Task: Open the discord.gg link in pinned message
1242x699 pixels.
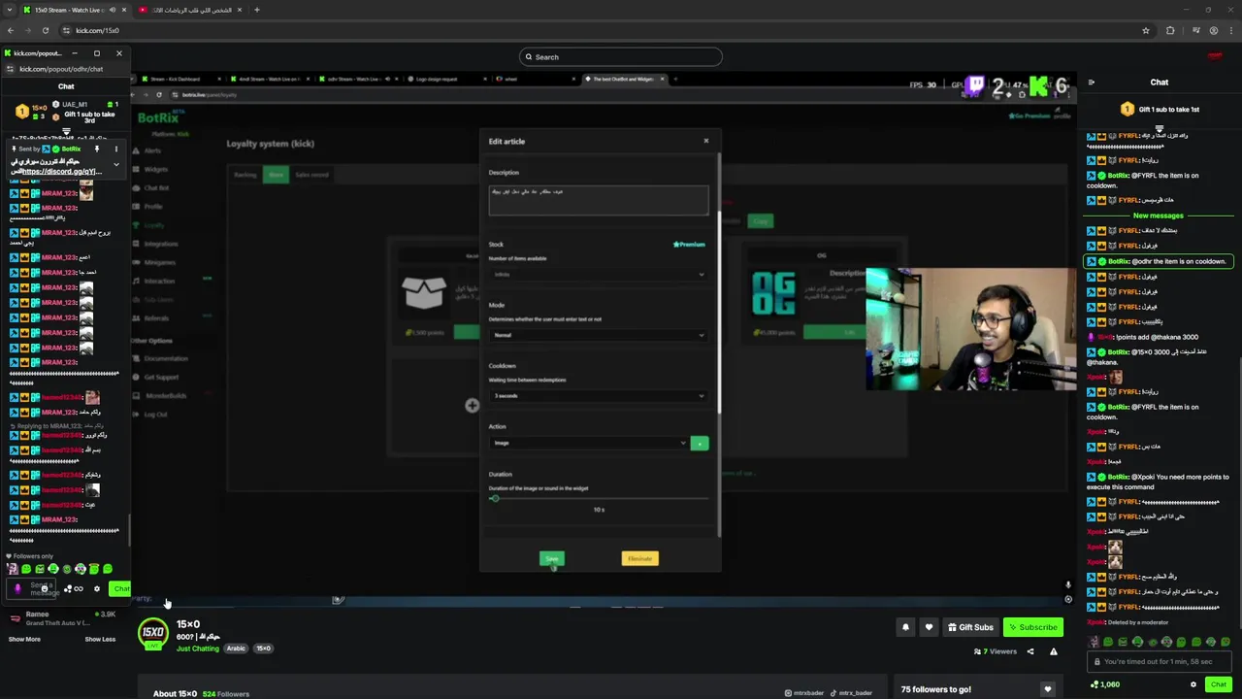Action: click(x=61, y=172)
